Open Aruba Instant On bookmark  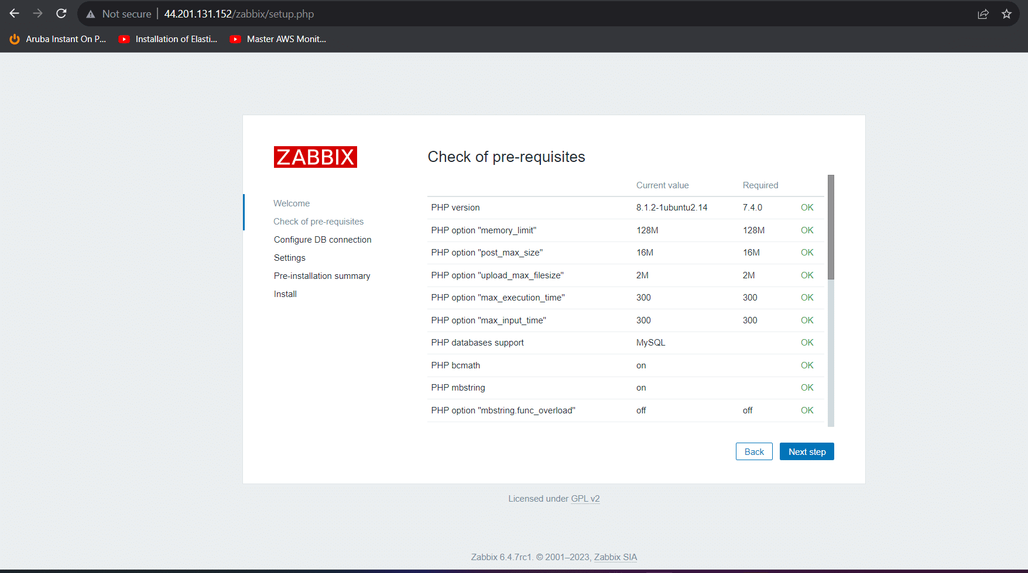pyautogui.click(x=57, y=39)
